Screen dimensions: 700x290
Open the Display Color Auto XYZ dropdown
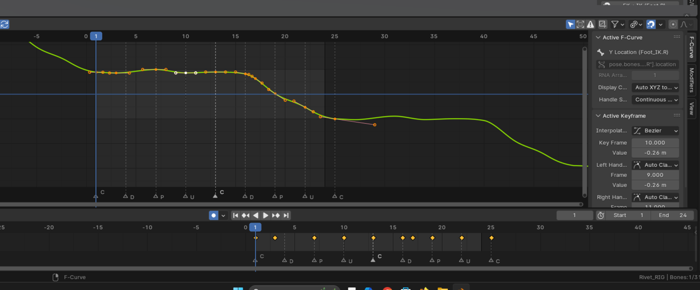pos(655,88)
